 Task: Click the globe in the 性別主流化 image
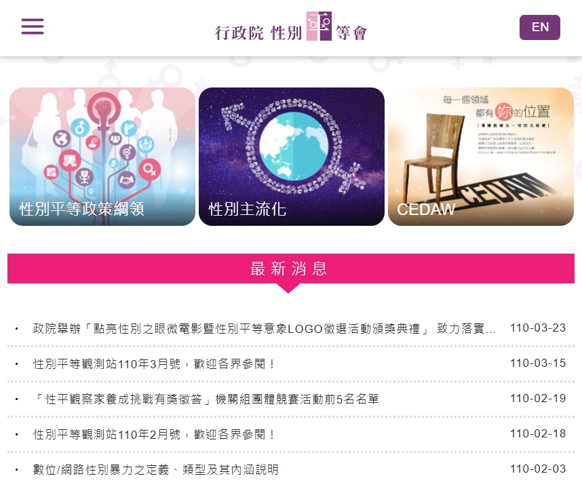[294, 146]
